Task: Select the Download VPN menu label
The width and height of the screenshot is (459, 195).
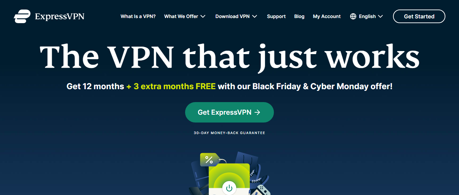Action: point(232,16)
